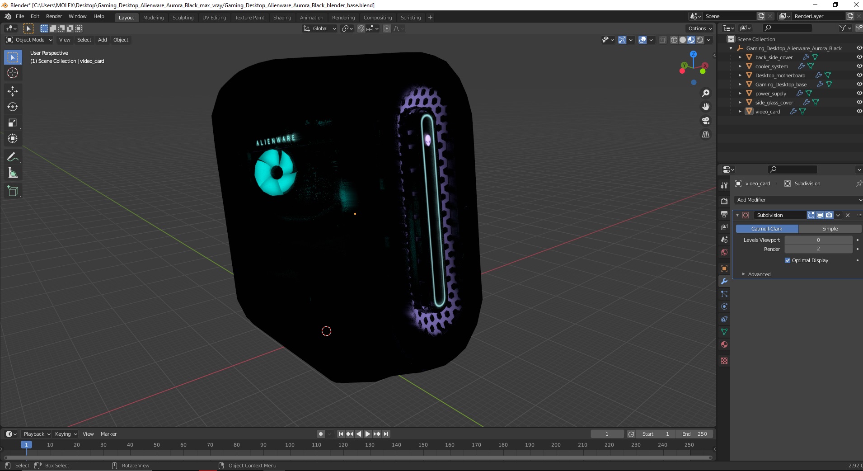
Task: Activate the Rotate tool
Action: point(13,107)
